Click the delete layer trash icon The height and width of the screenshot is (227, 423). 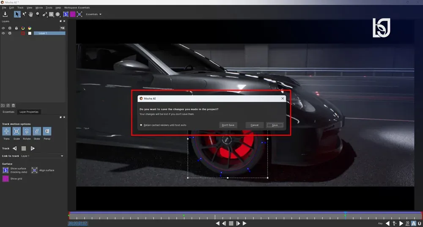tap(14, 105)
